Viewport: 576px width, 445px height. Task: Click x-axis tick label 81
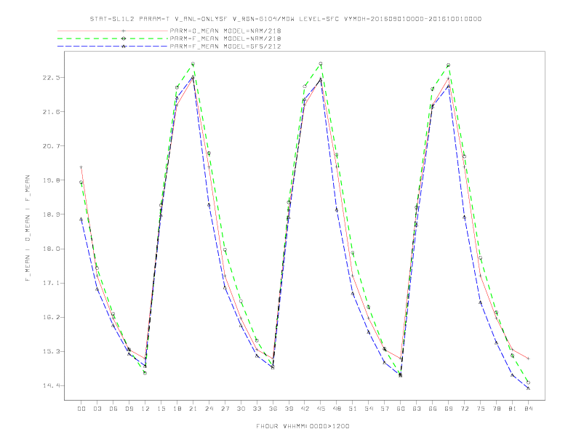pyautogui.click(x=513, y=409)
